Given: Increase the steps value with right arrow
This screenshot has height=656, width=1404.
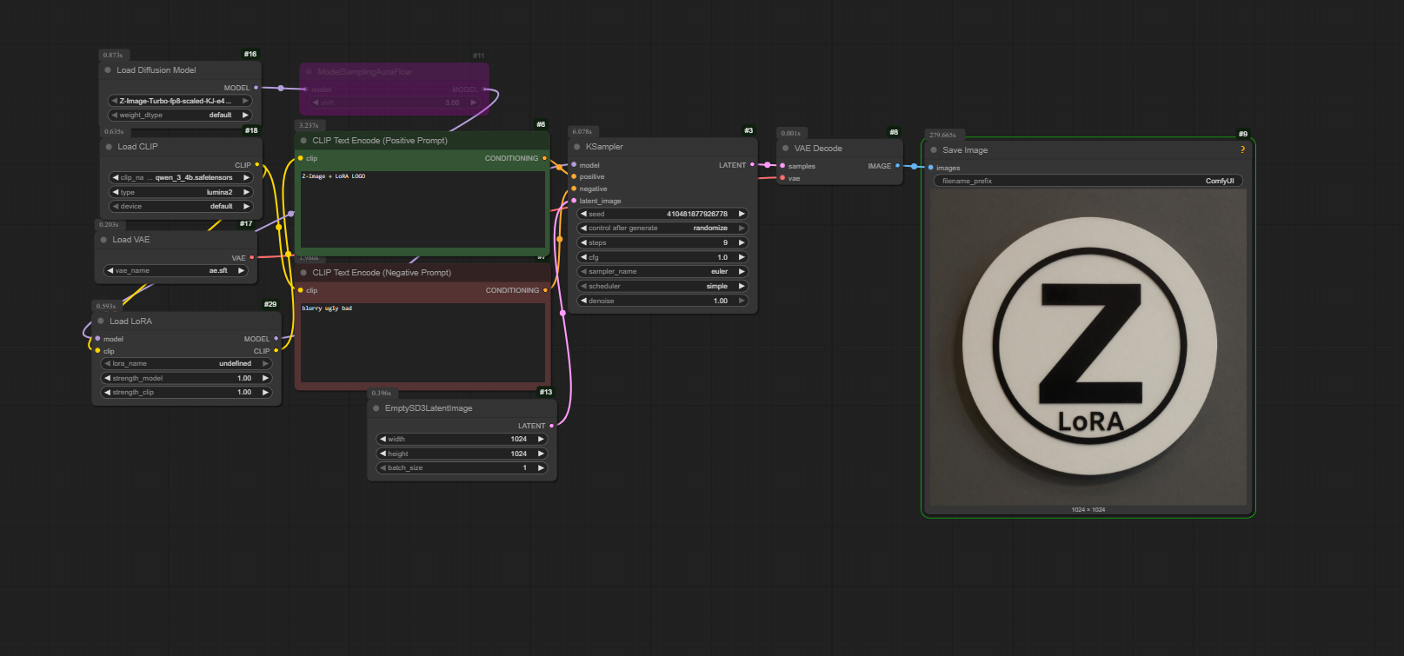Looking at the screenshot, I should 742,242.
